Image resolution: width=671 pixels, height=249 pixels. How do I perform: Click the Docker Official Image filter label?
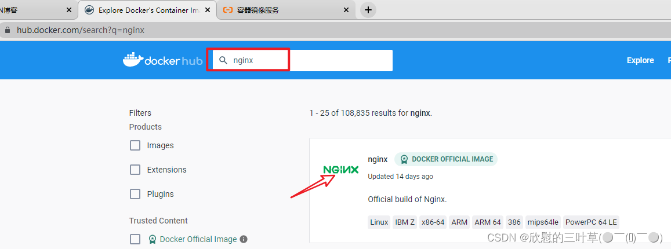pyautogui.click(x=198, y=239)
